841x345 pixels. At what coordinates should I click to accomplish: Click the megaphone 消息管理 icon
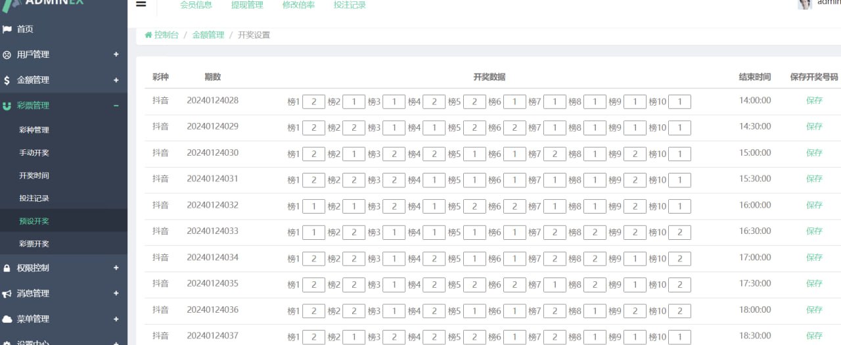(7, 294)
